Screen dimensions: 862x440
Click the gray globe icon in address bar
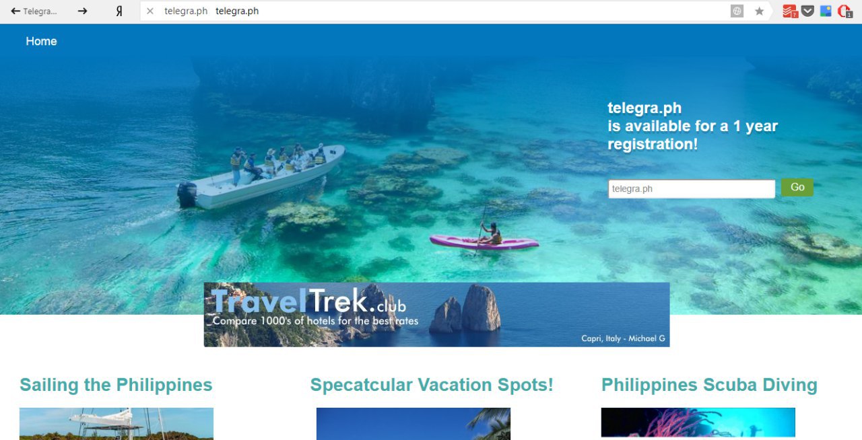click(x=737, y=11)
